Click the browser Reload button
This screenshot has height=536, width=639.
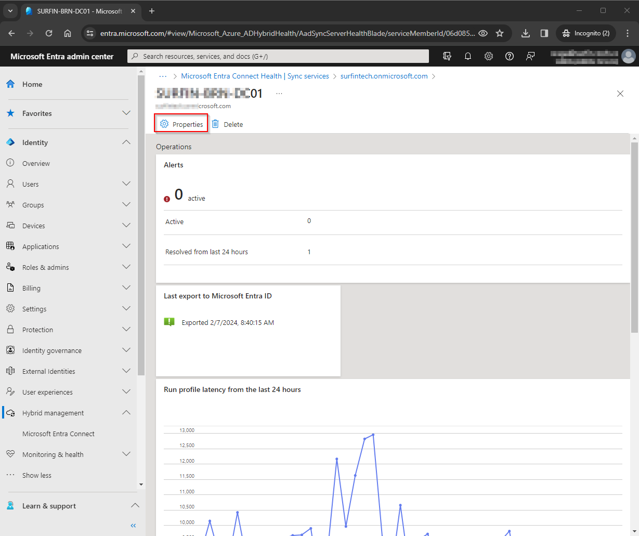[49, 33]
